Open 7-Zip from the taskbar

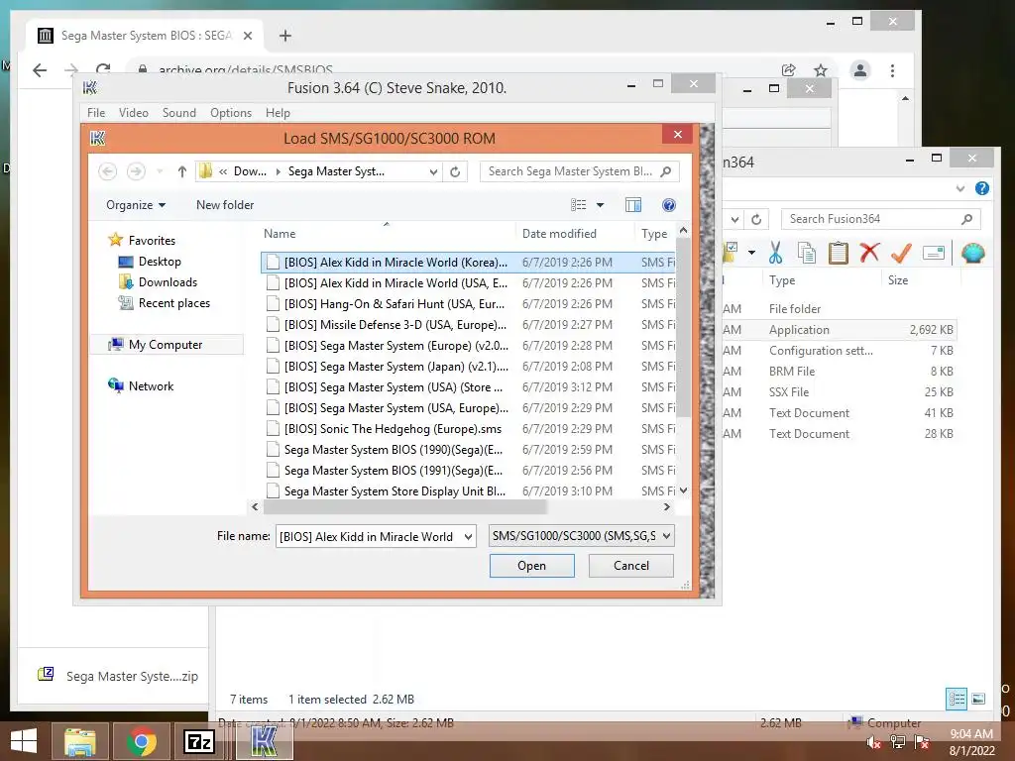(x=198, y=741)
